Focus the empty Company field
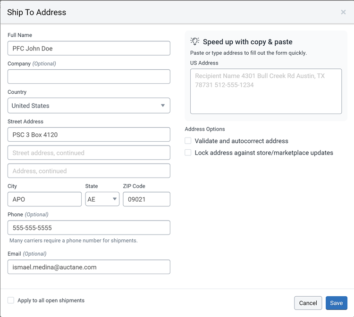Screen dimensions: 354x317 89,77
